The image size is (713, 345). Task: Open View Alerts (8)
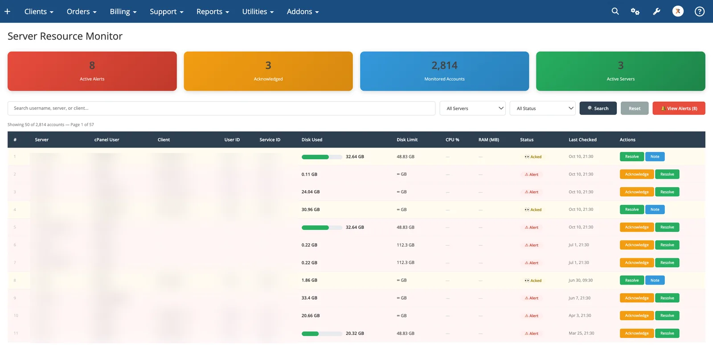pyautogui.click(x=679, y=108)
